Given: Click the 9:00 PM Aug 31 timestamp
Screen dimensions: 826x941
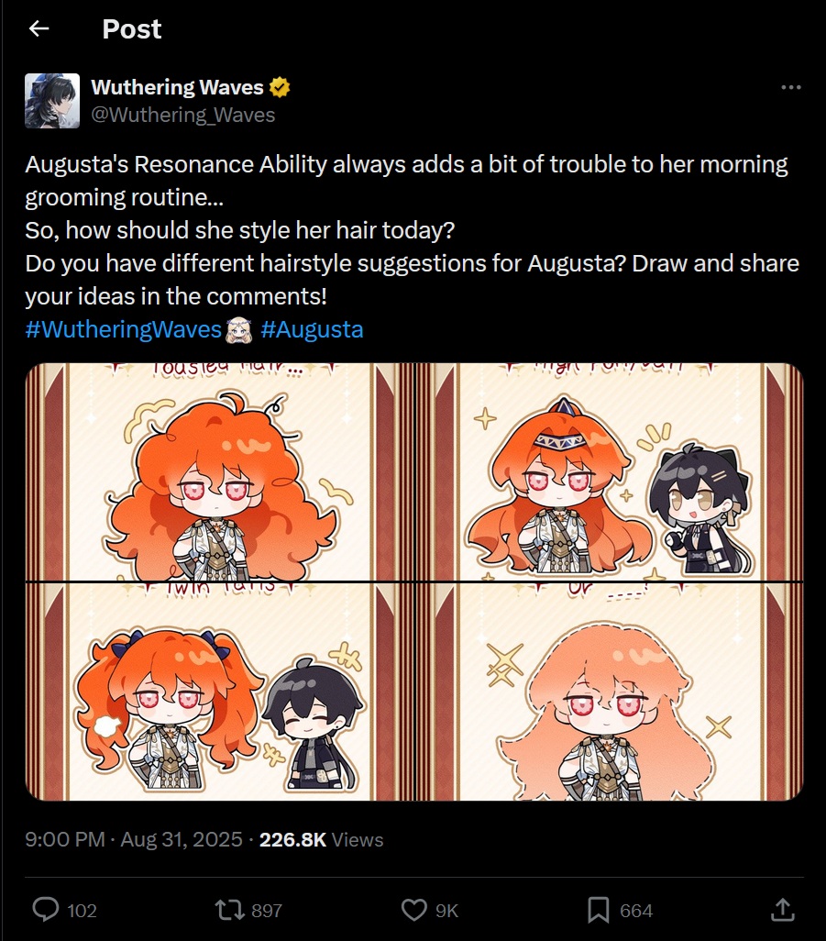Looking at the screenshot, I should [134, 839].
